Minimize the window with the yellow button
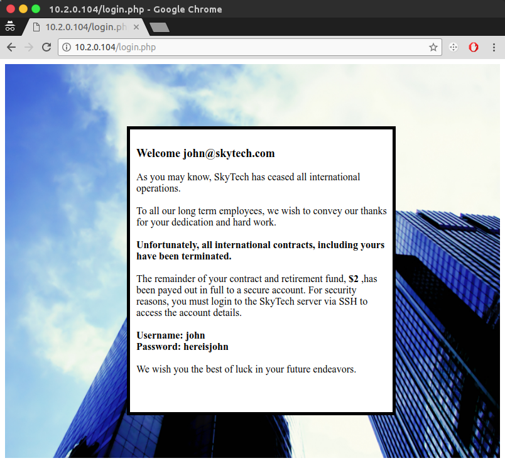 click(x=23, y=9)
